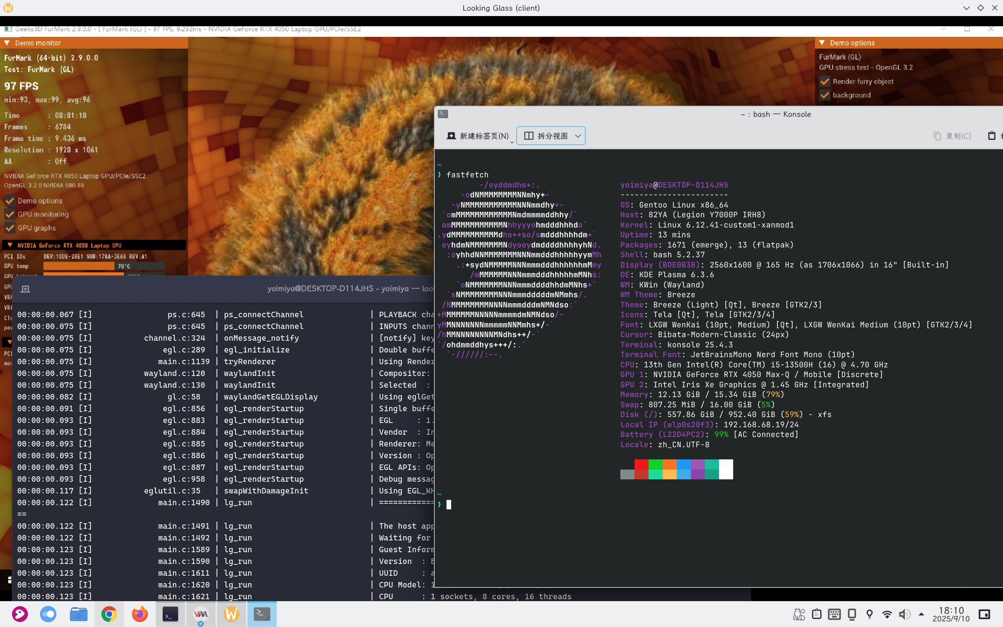Launch Google Chrome from the taskbar
1003x627 pixels.
pyautogui.click(x=109, y=614)
